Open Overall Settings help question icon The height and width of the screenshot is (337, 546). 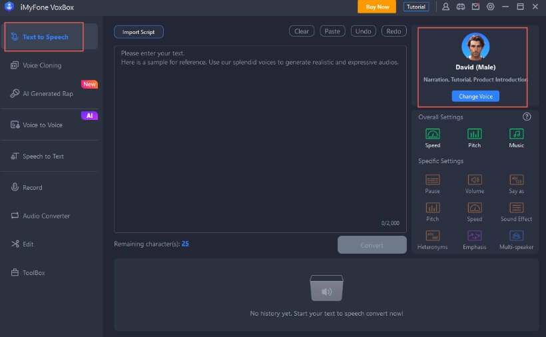point(527,117)
